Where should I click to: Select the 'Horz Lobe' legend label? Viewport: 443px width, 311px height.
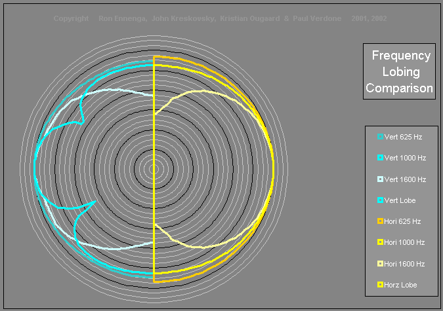400,285
